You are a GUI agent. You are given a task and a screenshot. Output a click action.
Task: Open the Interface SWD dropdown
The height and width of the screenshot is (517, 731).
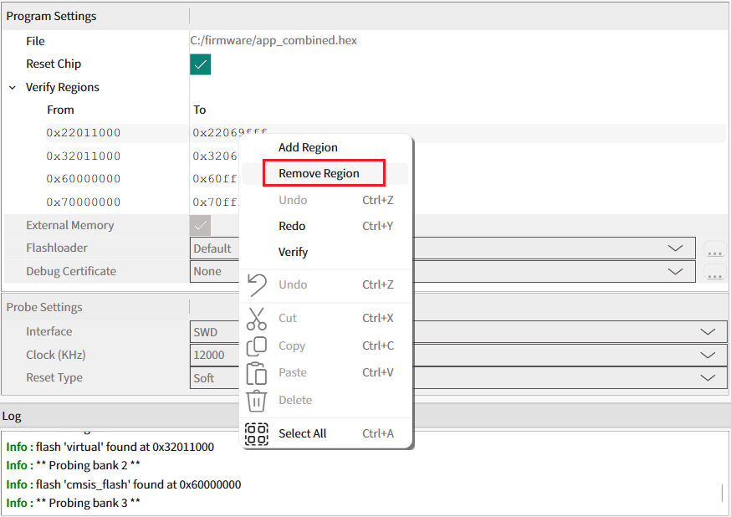point(708,332)
